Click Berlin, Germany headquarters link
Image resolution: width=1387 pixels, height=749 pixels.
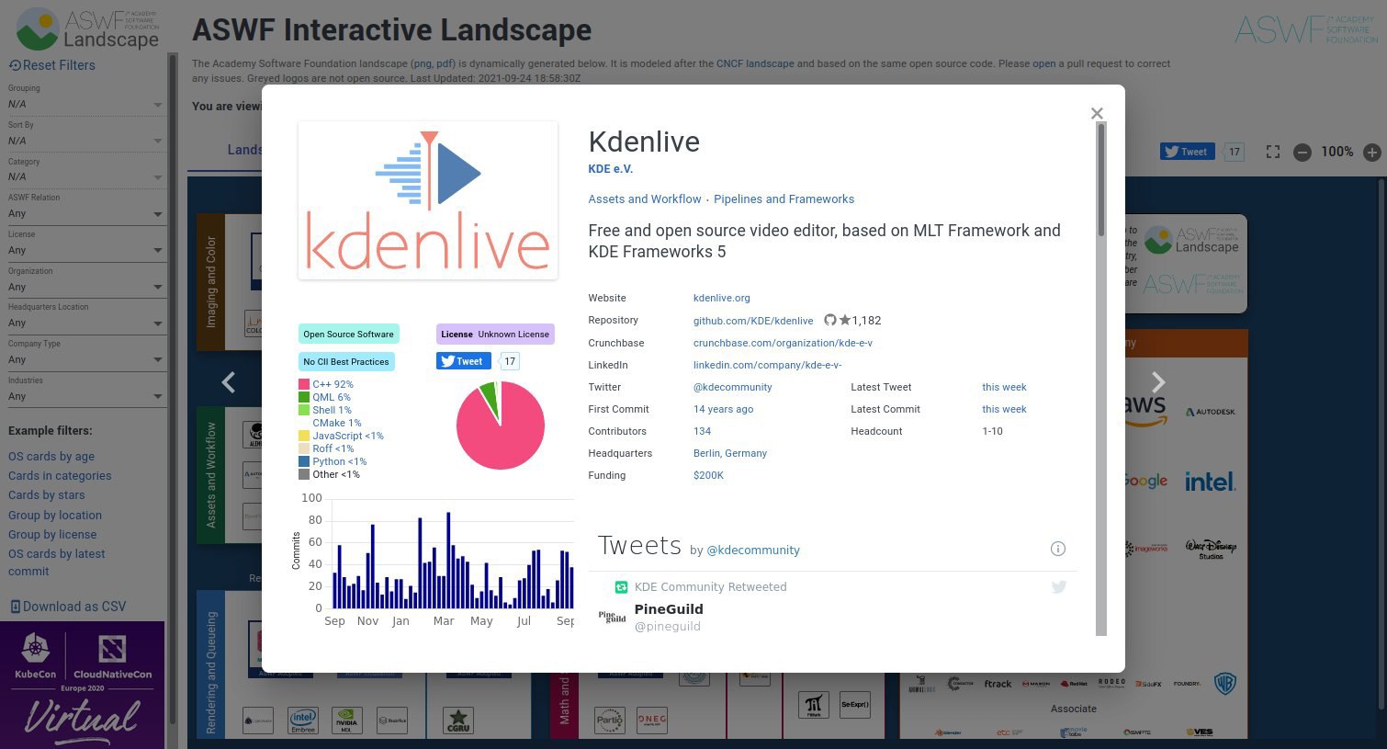click(x=730, y=453)
